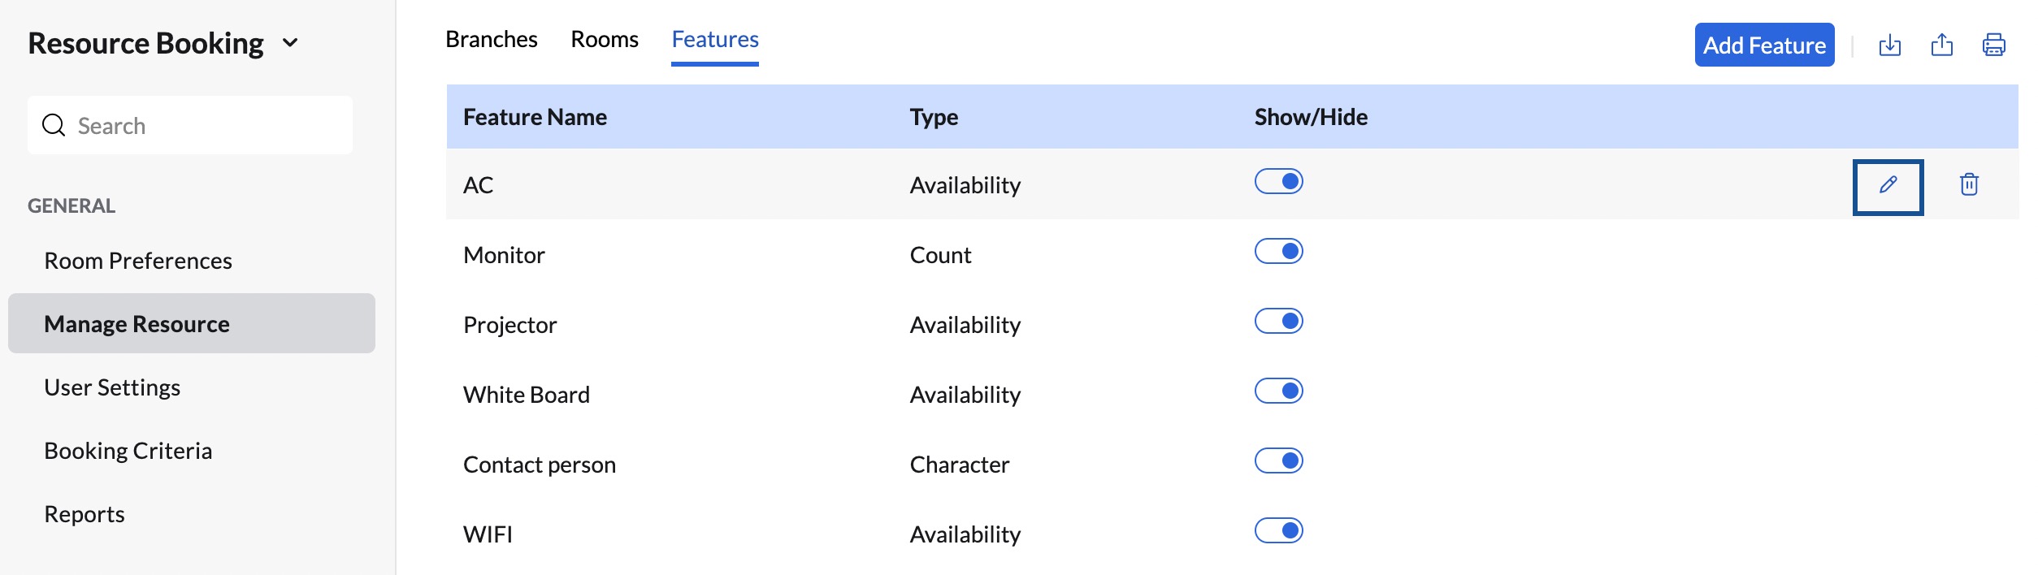Screen dimensions: 2038x575
Task: Toggle the Contact person show/hide switch
Action: tap(1278, 461)
